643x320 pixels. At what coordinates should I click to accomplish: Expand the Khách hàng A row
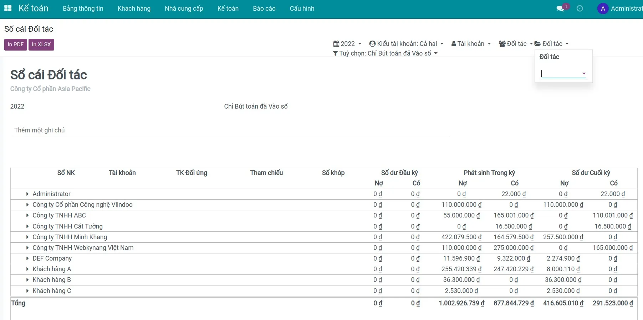pos(27,269)
